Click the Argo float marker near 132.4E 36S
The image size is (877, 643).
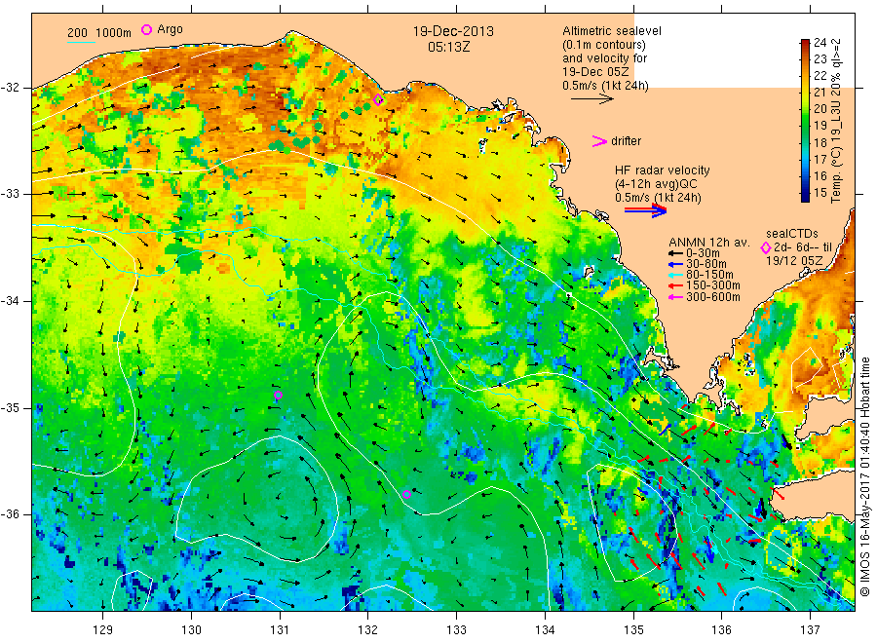[x=406, y=494]
